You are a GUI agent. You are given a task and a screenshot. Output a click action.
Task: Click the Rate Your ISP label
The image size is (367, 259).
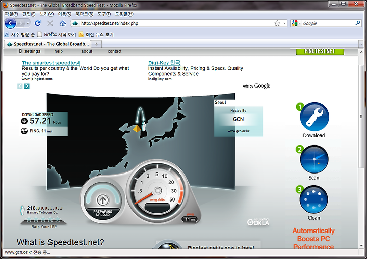pyautogui.click(x=44, y=227)
